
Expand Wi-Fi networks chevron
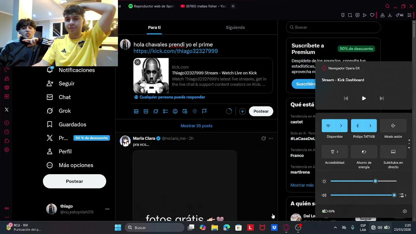click(x=341, y=126)
